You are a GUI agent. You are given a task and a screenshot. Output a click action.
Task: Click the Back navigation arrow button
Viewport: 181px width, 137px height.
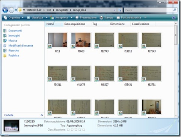(x=5, y=10)
